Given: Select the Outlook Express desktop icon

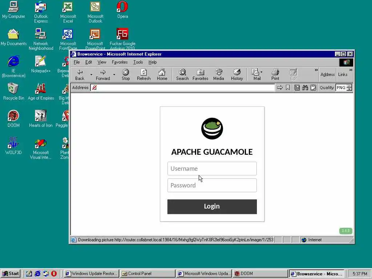Looking at the screenshot, I should click(x=41, y=12).
